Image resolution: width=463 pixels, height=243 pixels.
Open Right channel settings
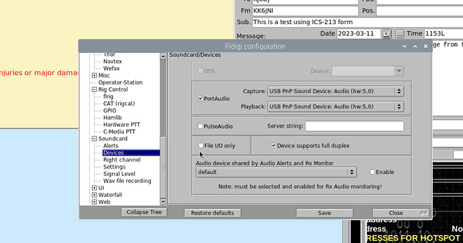[x=121, y=160]
